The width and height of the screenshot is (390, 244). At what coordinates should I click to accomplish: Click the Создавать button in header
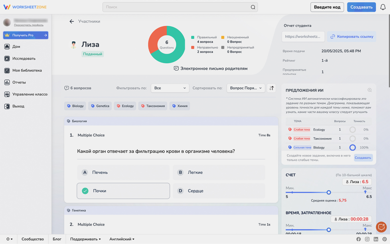coord(361,7)
